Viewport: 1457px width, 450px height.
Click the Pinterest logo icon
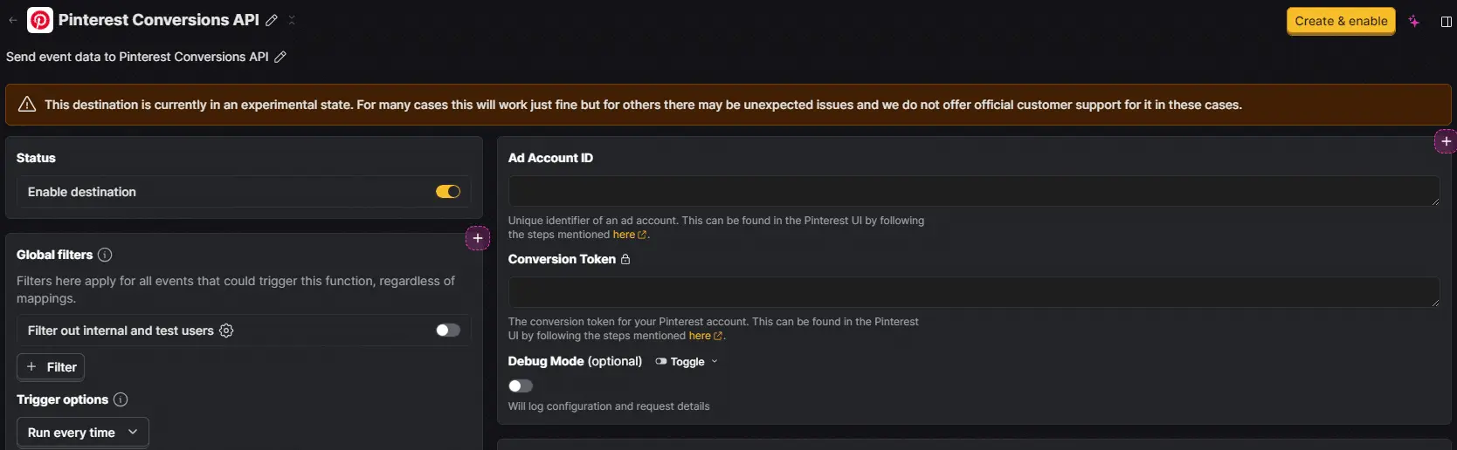coord(40,20)
